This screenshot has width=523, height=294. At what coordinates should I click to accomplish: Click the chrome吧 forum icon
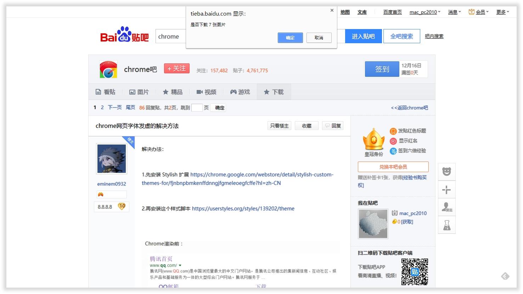(108, 69)
